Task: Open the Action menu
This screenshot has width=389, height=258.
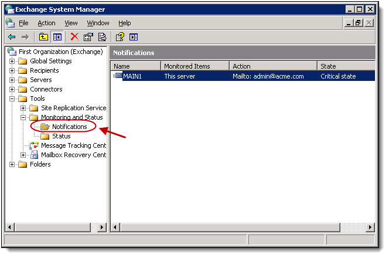Action: [x=46, y=23]
